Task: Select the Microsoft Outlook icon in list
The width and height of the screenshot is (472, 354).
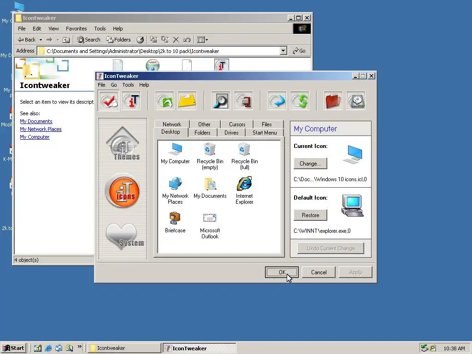Action: click(210, 226)
